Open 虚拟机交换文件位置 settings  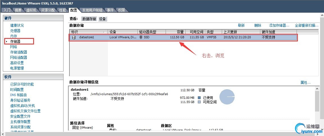click(25, 111)
